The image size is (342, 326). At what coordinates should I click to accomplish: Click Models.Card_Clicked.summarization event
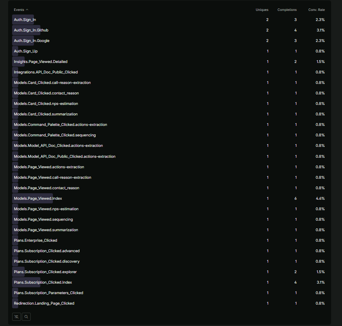pyautogui.click(x=46, y=114)
